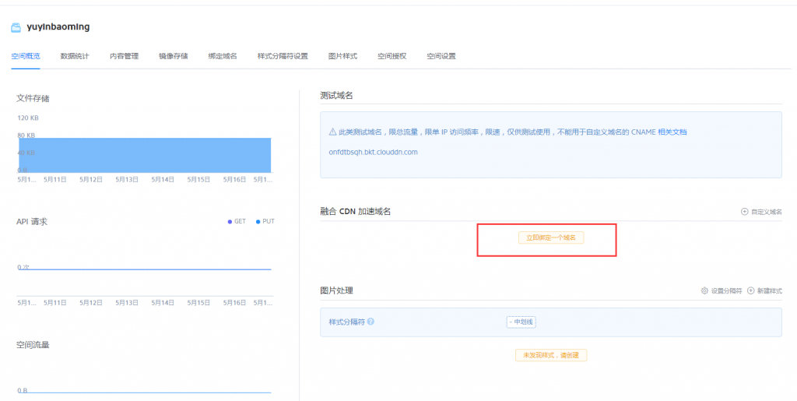Select the 绑定域名 tab

[223, 56]
